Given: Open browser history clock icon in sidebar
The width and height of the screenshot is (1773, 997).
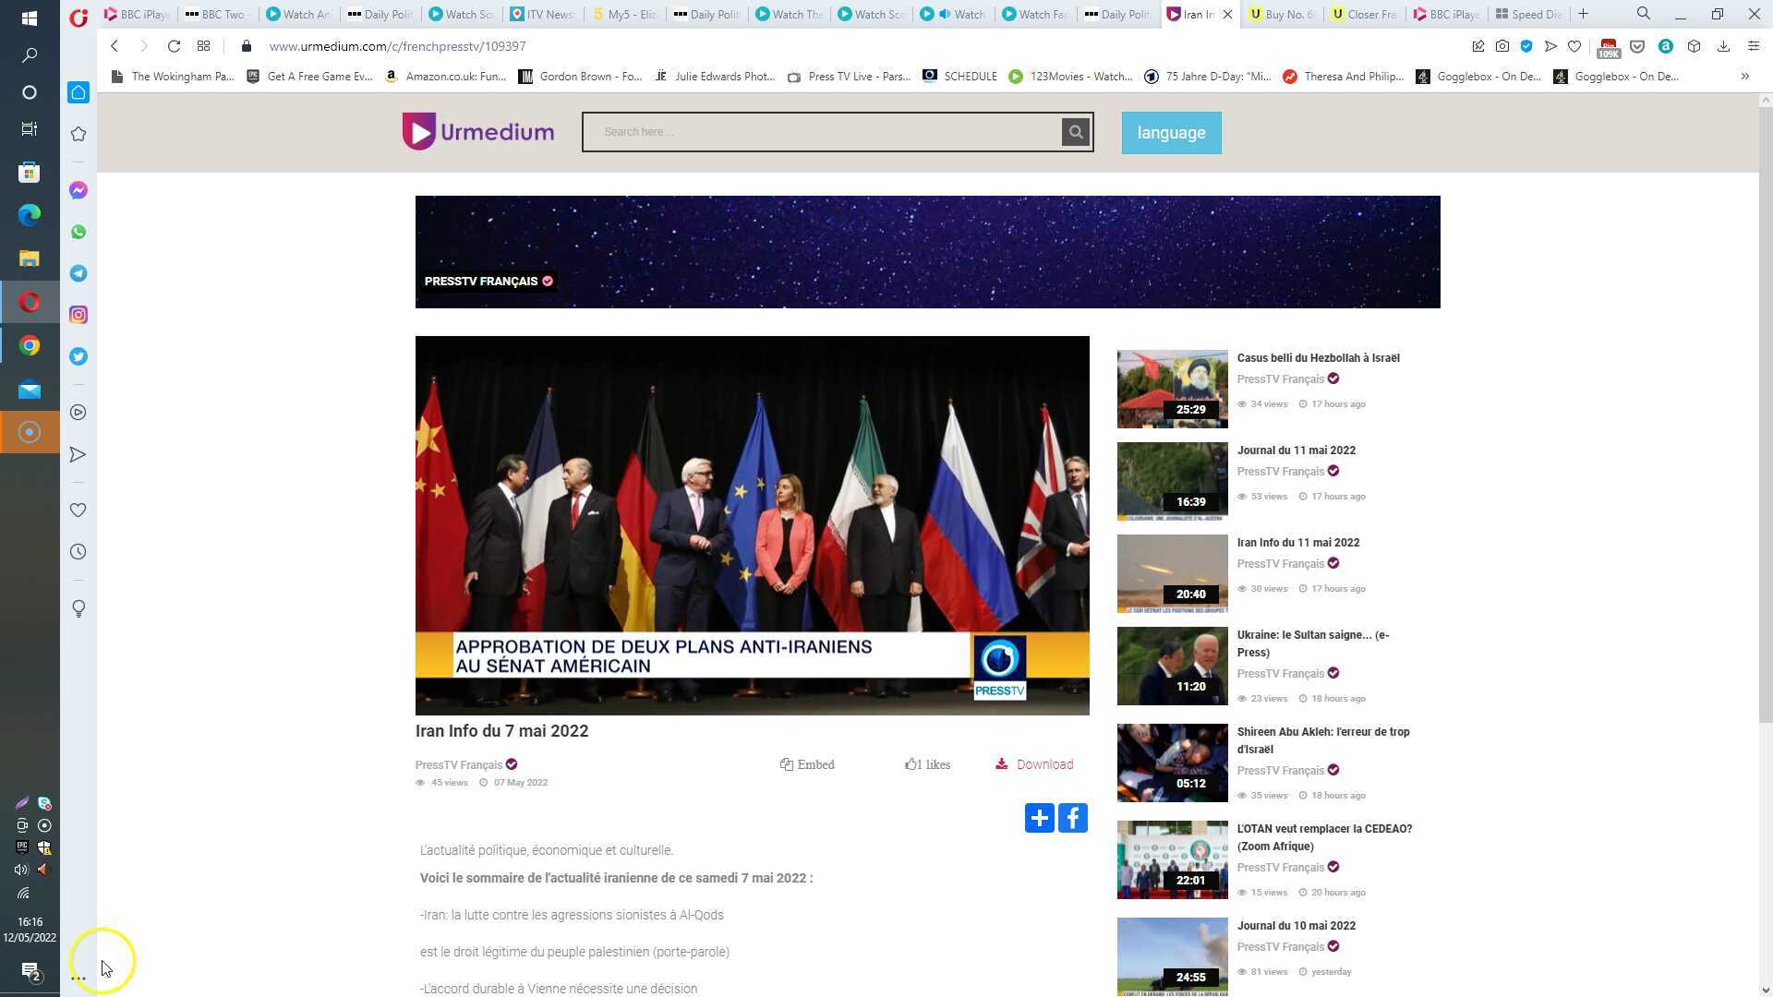Looking at the screenshot, I should (78, 552).
